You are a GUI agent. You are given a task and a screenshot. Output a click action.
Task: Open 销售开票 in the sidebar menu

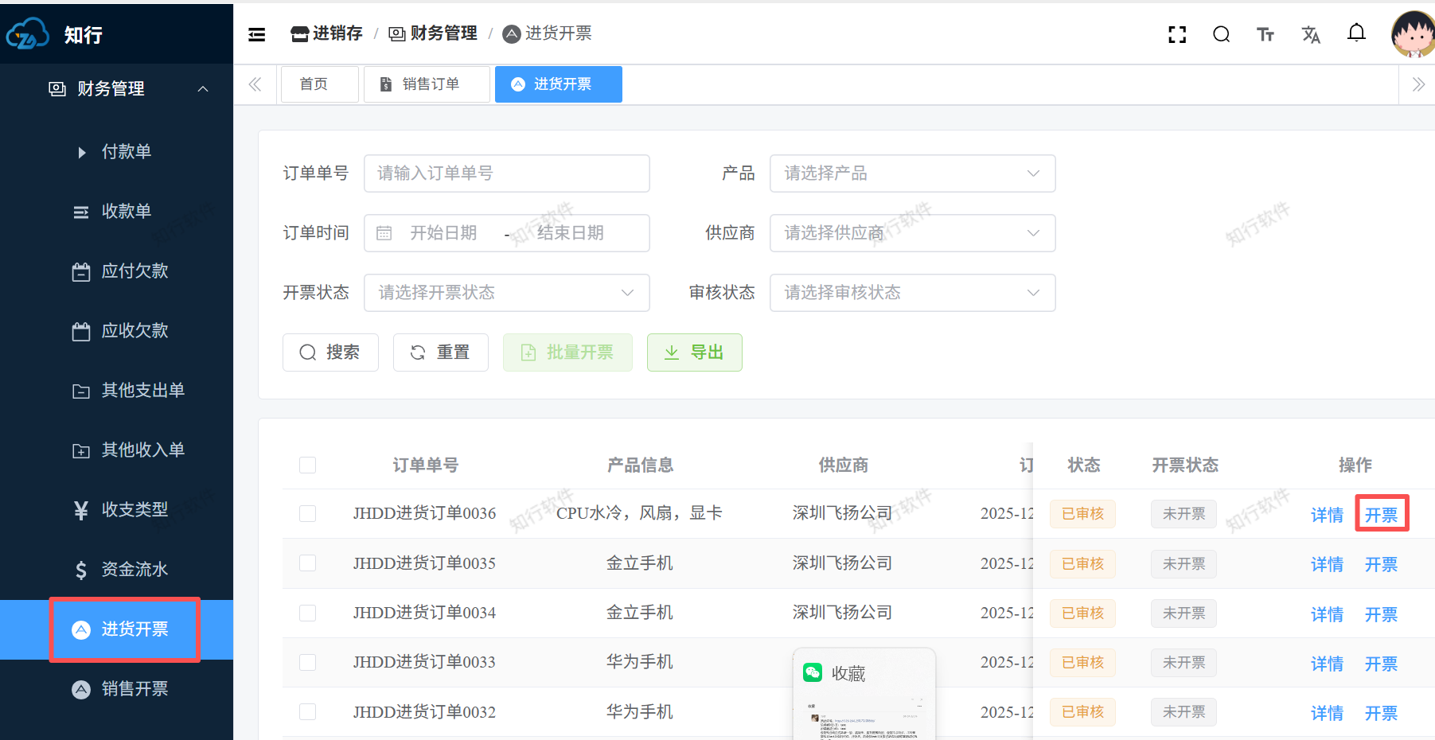tap(135, 689)
